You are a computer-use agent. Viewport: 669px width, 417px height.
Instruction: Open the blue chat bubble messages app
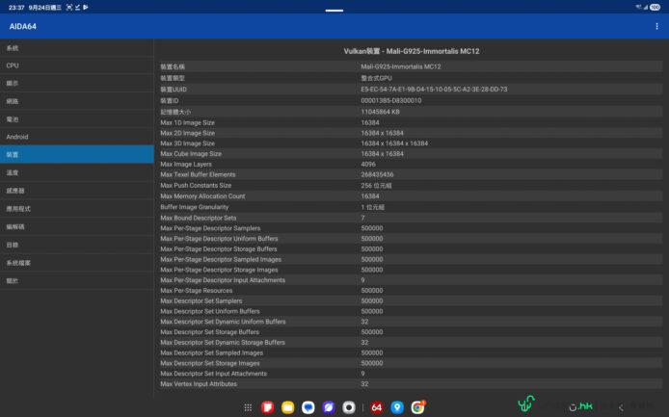[x=308, y=407]
